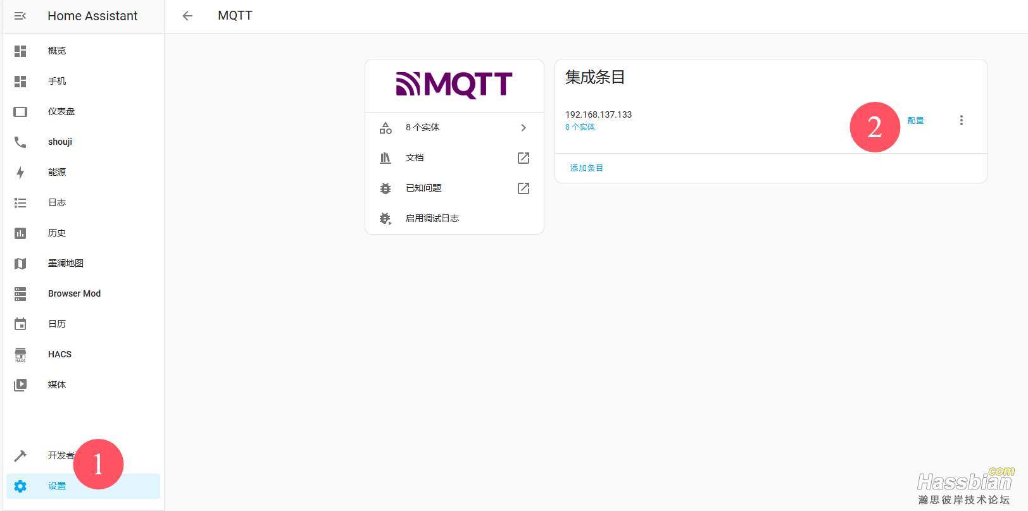Click the bug icon beside 已知问题
1028x511 pixels.
385,188
